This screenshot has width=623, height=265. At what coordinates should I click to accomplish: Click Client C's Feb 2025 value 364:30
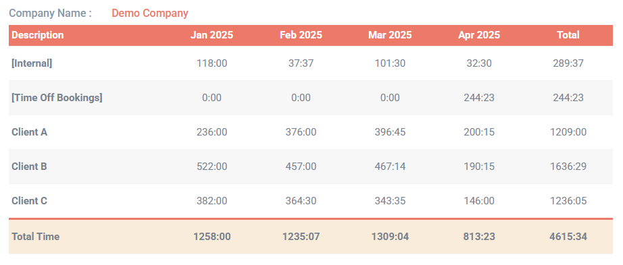pos(301,201)
